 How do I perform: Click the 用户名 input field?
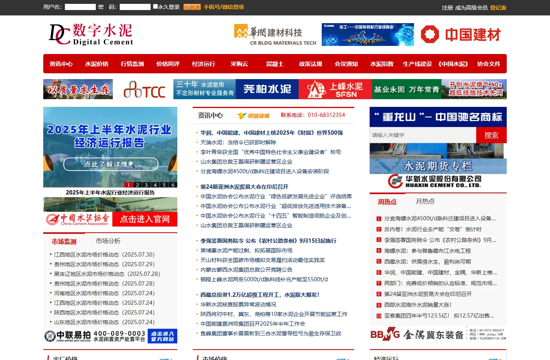80,7
